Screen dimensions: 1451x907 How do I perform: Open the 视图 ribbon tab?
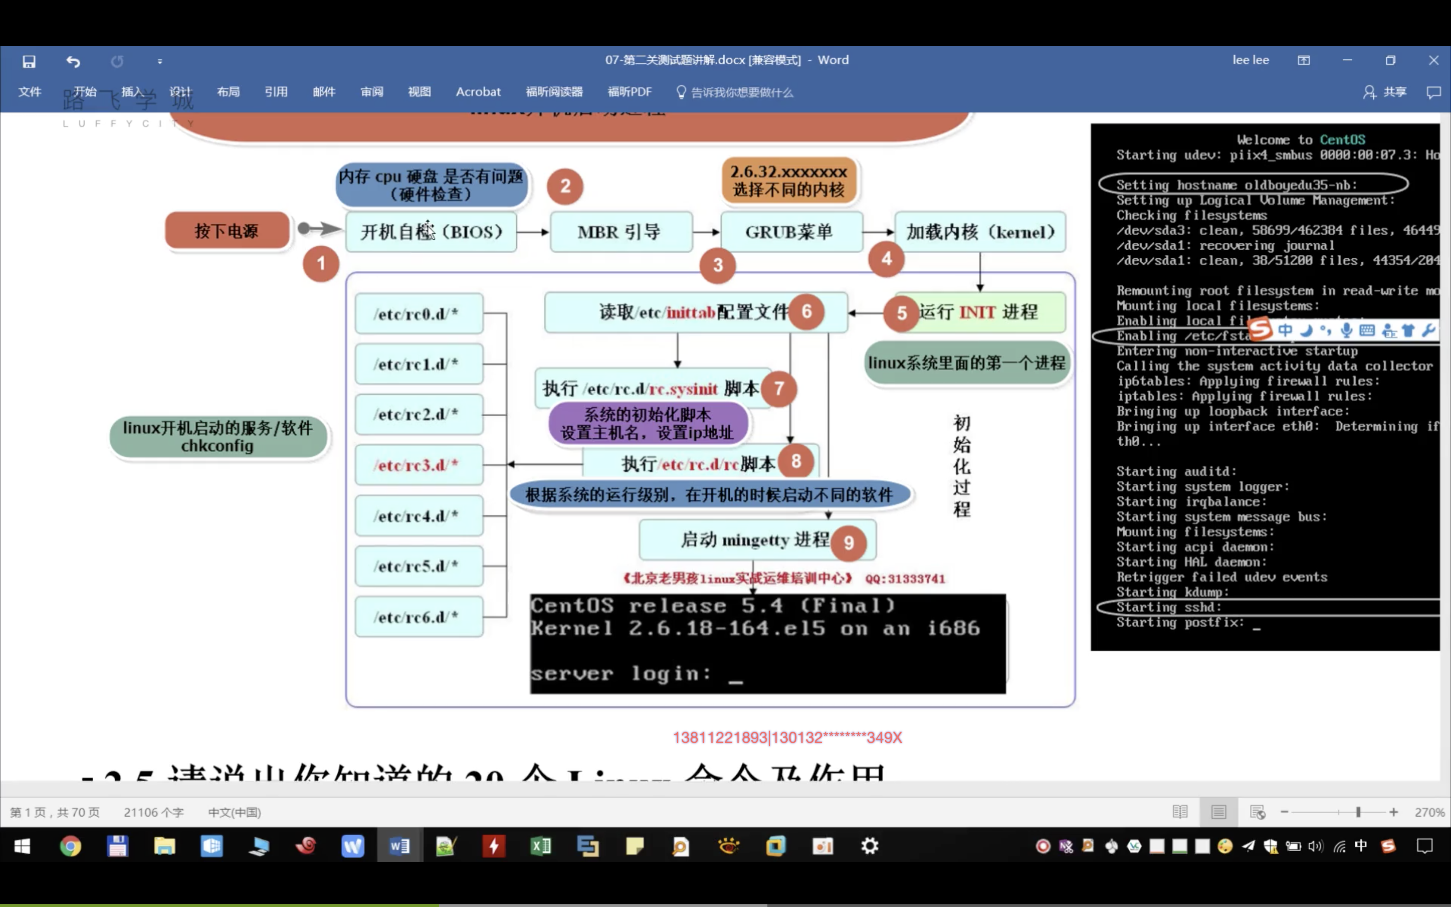[x=420, y=92]
